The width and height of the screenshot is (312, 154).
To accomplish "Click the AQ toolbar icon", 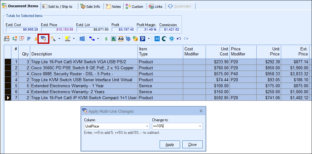I will (121, 39).
